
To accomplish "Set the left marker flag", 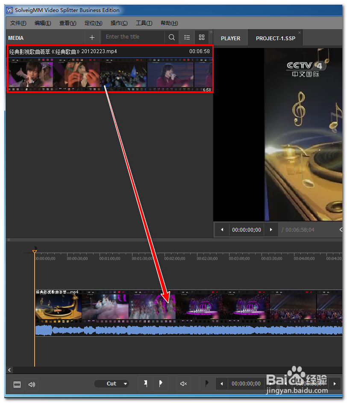I will click(146, 384).
